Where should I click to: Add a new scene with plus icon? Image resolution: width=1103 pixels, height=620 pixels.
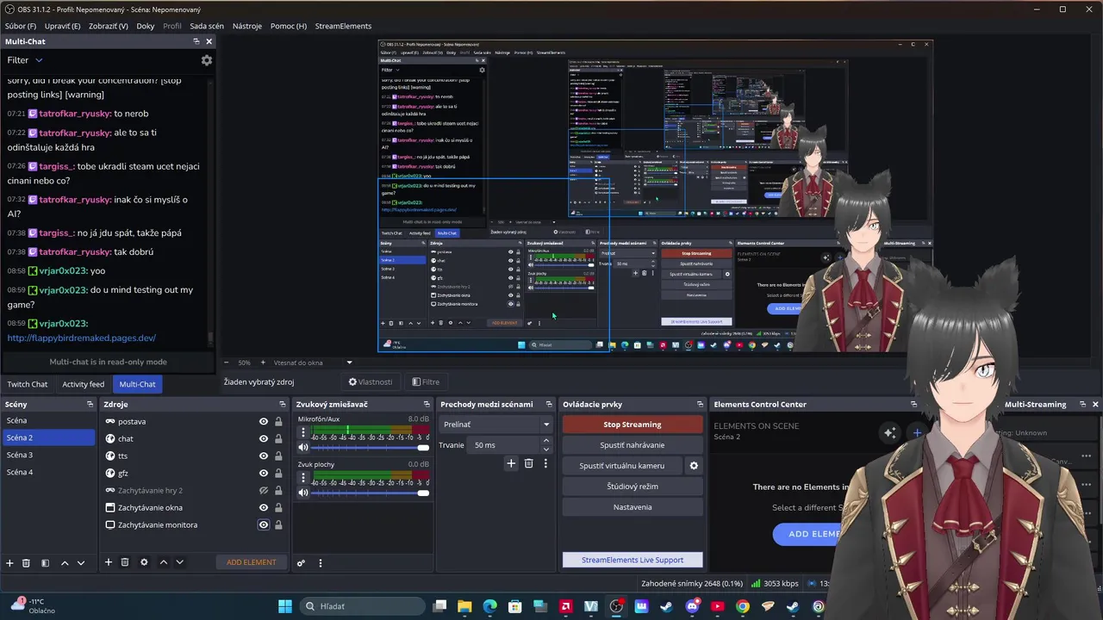pos(10,562)
